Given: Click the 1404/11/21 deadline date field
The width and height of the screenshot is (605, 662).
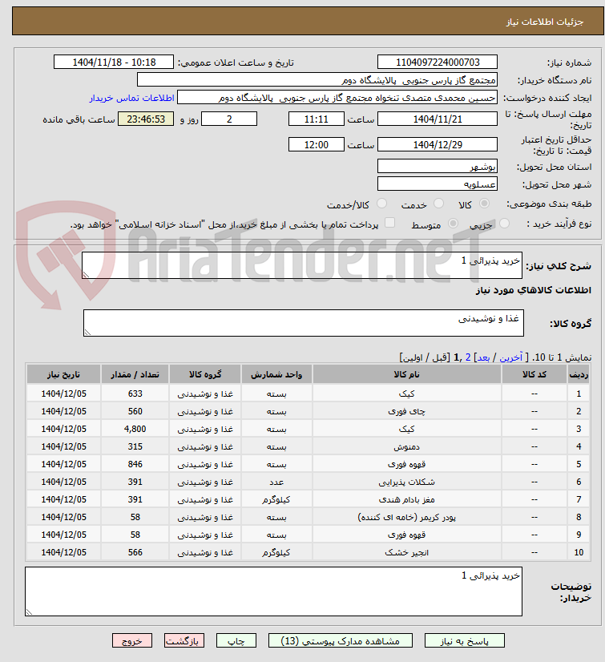Looking at the screenshot, I should pos(438,119).
